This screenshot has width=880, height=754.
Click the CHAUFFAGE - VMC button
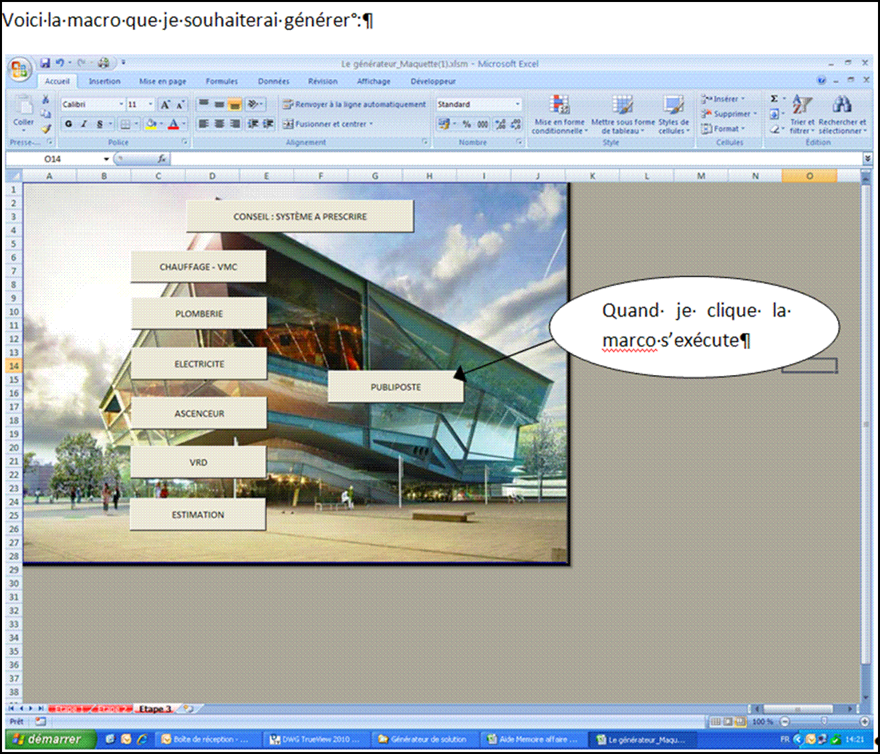click(198, 267)
